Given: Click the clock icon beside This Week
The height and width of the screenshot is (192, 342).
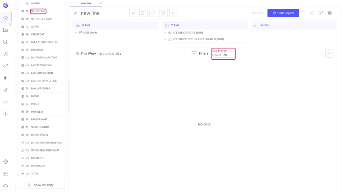Looking at the screenshot, I should pyautogui.click(x=77, y=54).
